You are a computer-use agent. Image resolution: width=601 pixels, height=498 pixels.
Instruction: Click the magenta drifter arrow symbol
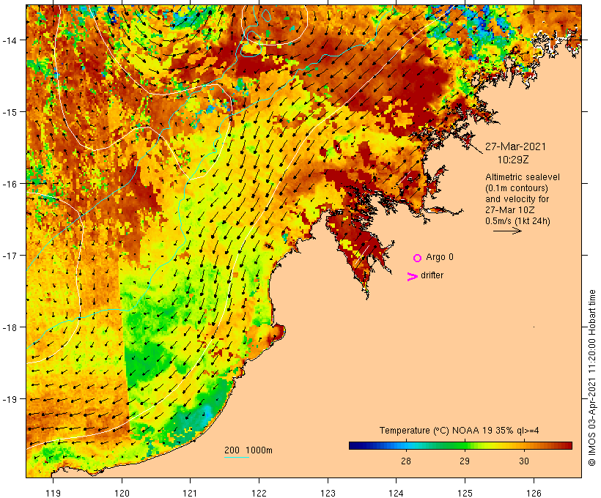[x=412, y=277]
